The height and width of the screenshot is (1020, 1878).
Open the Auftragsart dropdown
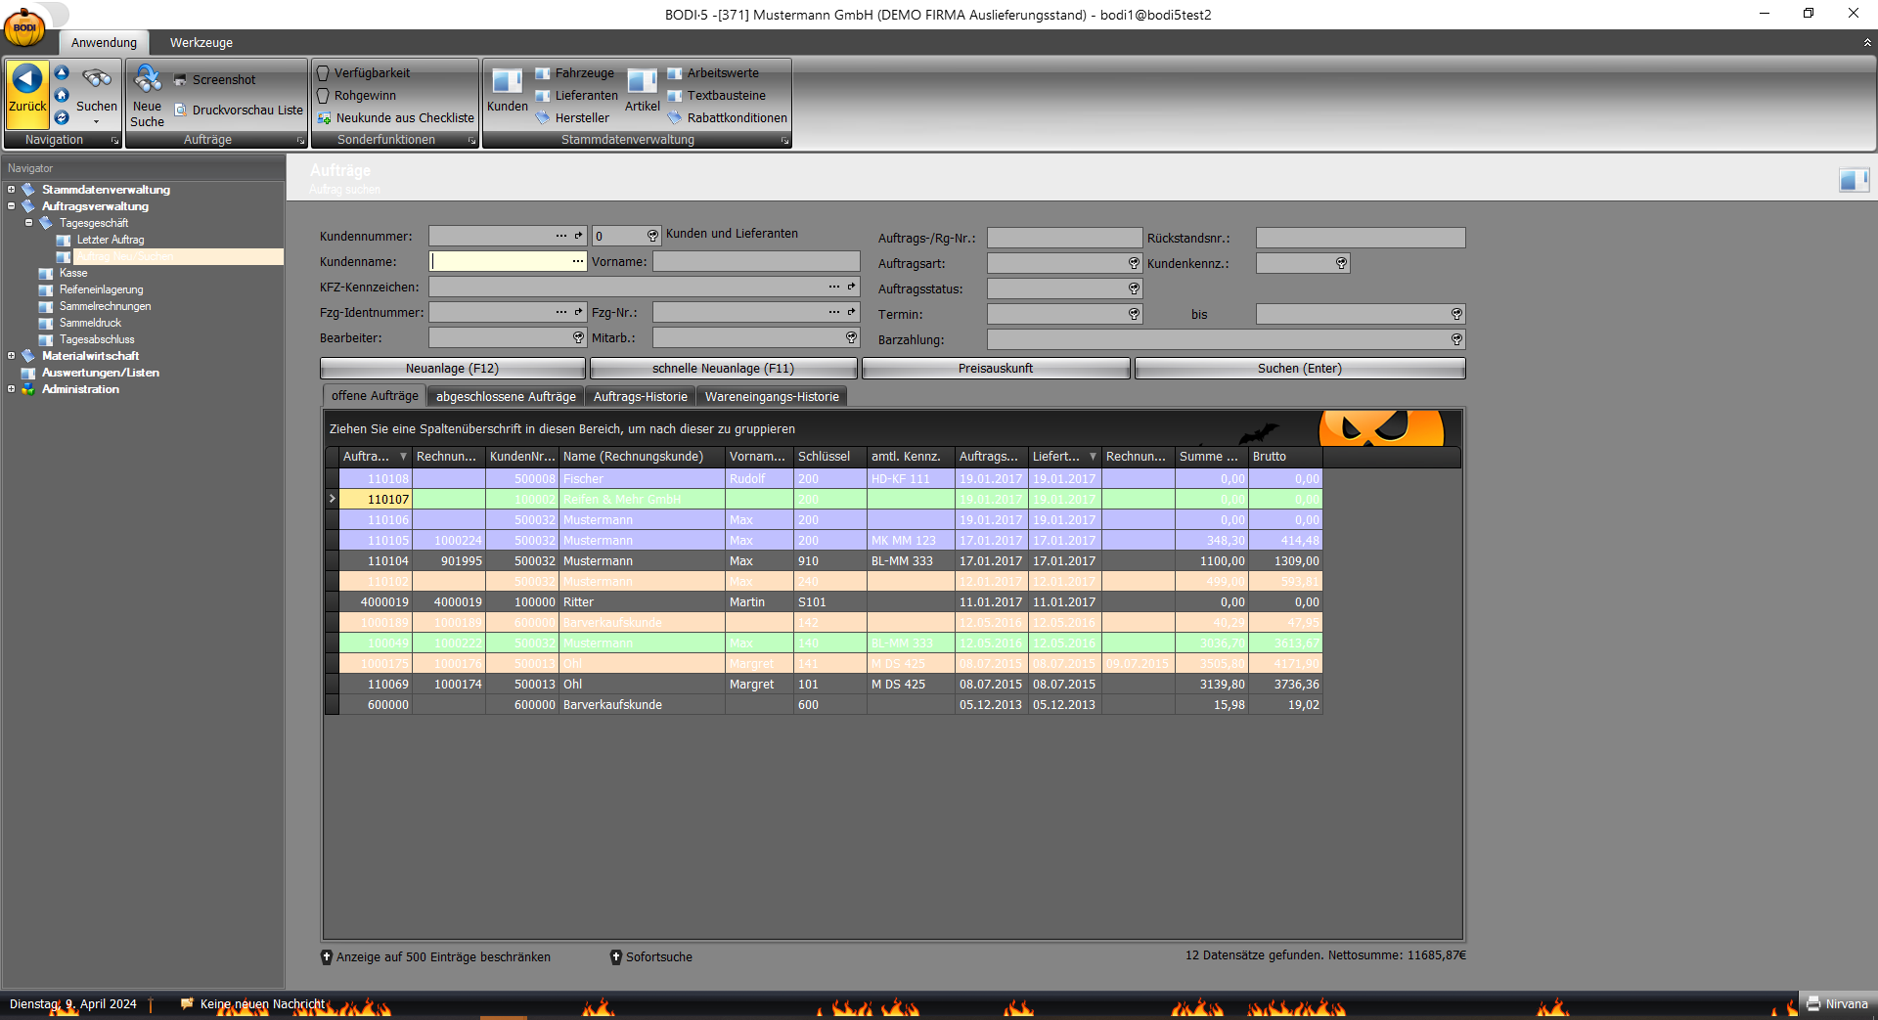1134,263
